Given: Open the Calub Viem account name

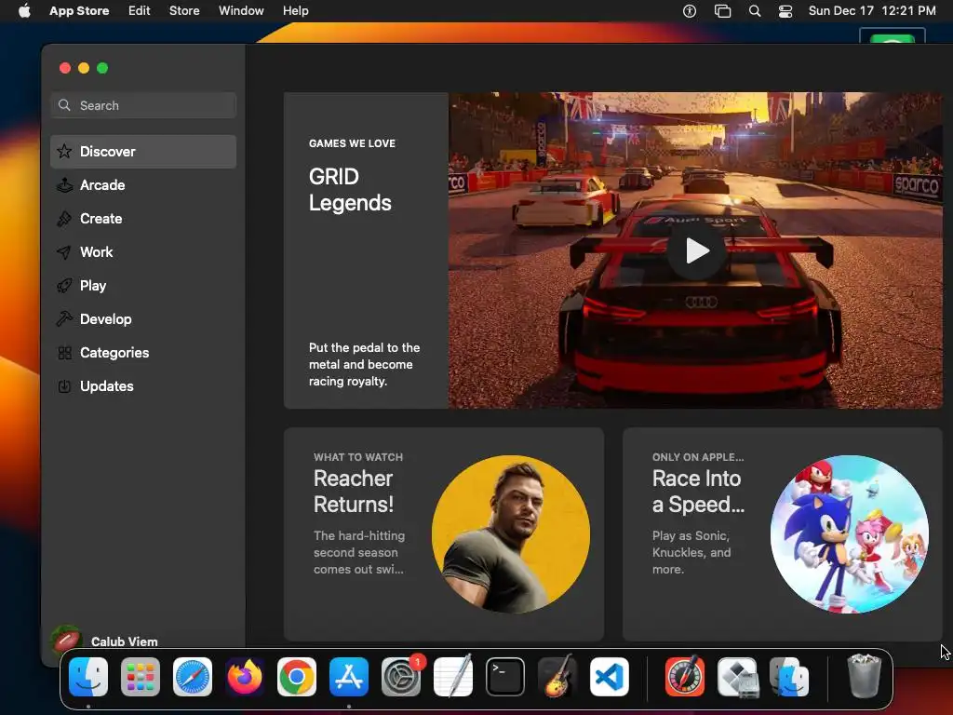Looking at the screenshot, I should [124, 641].
